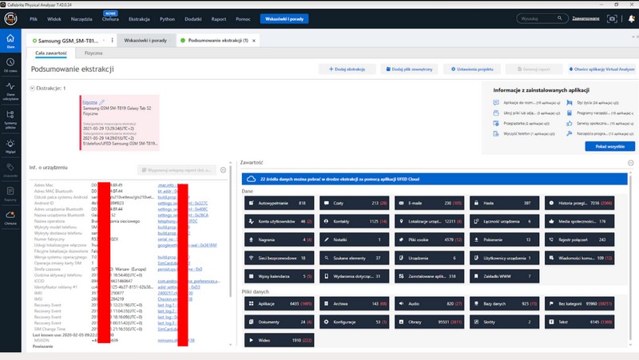
Task: Open the Pomoc menu
Action: pos(243,18)
